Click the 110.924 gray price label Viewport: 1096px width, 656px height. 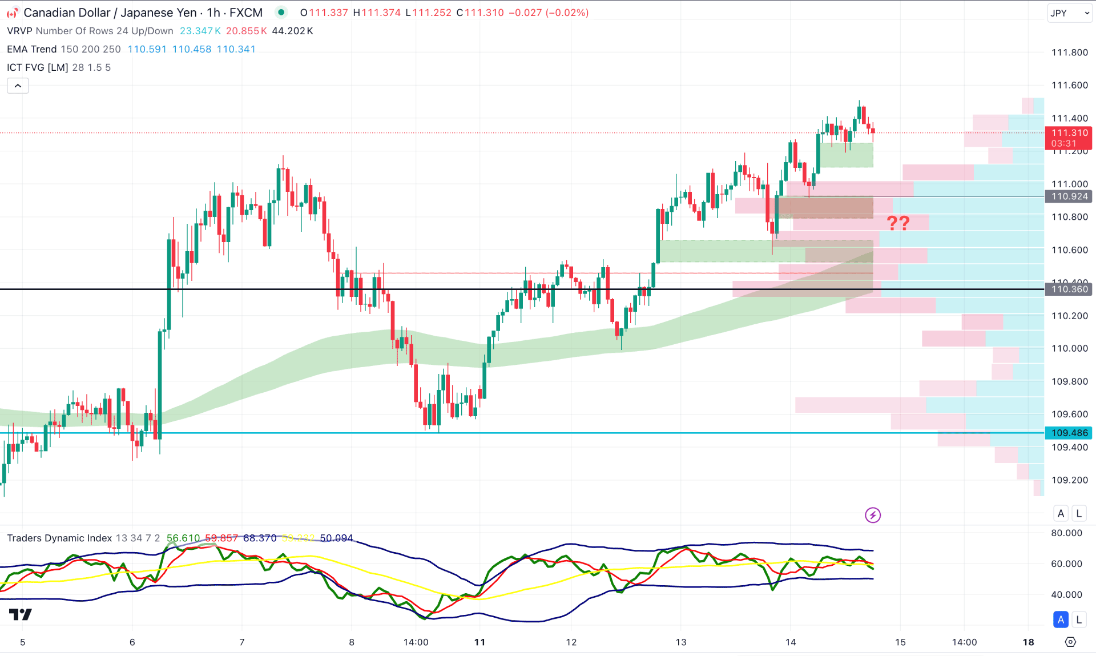(1069, 196)
